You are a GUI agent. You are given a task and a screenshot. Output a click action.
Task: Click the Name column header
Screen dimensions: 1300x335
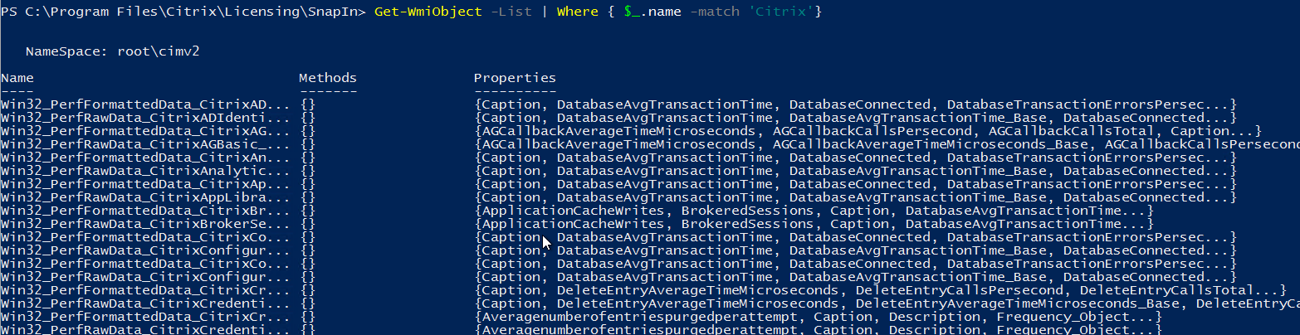click(x=17, y=78)
